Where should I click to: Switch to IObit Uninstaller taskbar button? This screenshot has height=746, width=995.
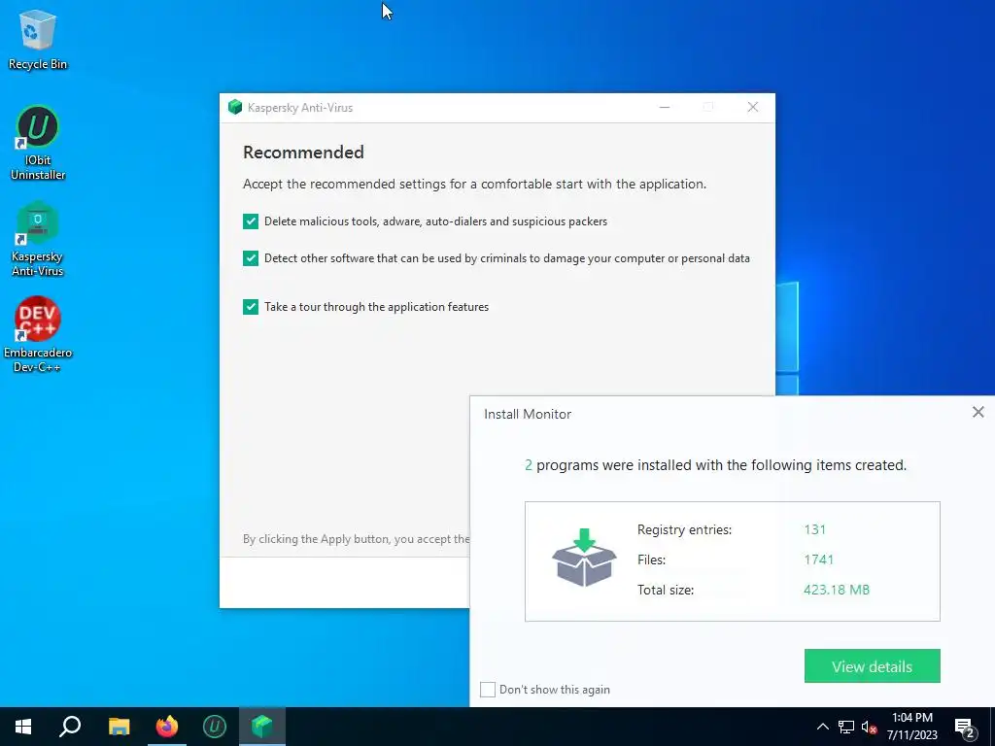coord(215,727)
